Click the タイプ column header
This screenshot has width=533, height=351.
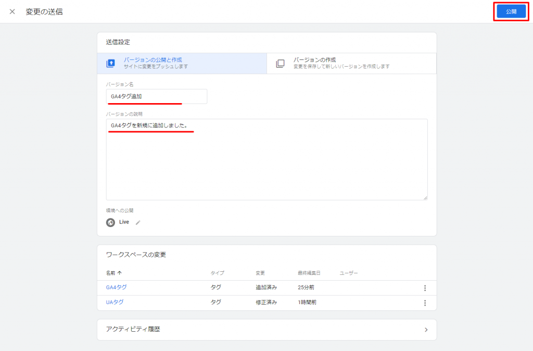pos(217,273)
